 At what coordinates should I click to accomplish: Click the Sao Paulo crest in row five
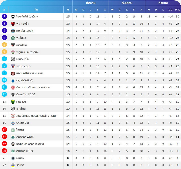coord(13,45)
